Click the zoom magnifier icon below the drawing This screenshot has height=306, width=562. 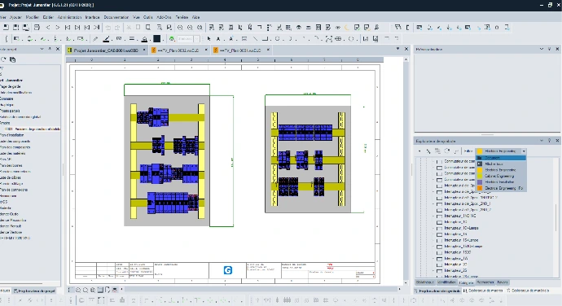point(77,290)
